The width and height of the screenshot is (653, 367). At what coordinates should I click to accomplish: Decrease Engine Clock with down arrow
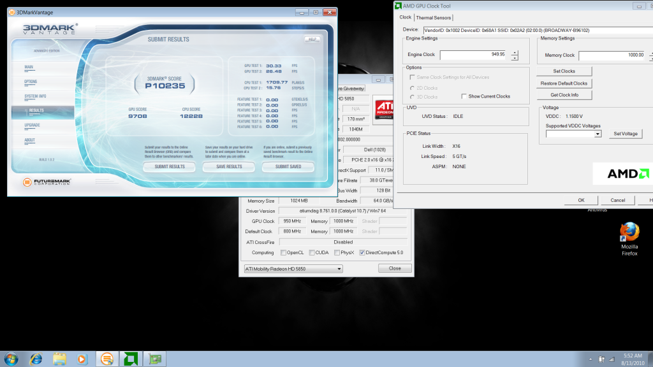(515, 58)
